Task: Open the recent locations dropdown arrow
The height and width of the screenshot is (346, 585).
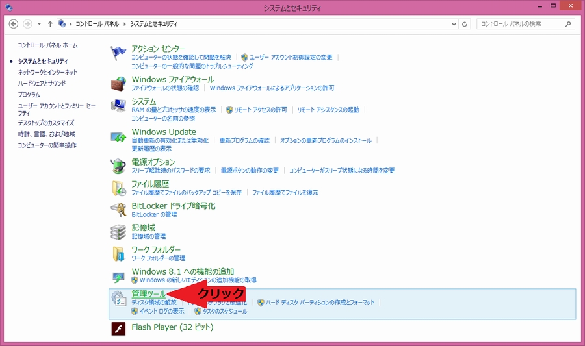Action: point(39,24)
